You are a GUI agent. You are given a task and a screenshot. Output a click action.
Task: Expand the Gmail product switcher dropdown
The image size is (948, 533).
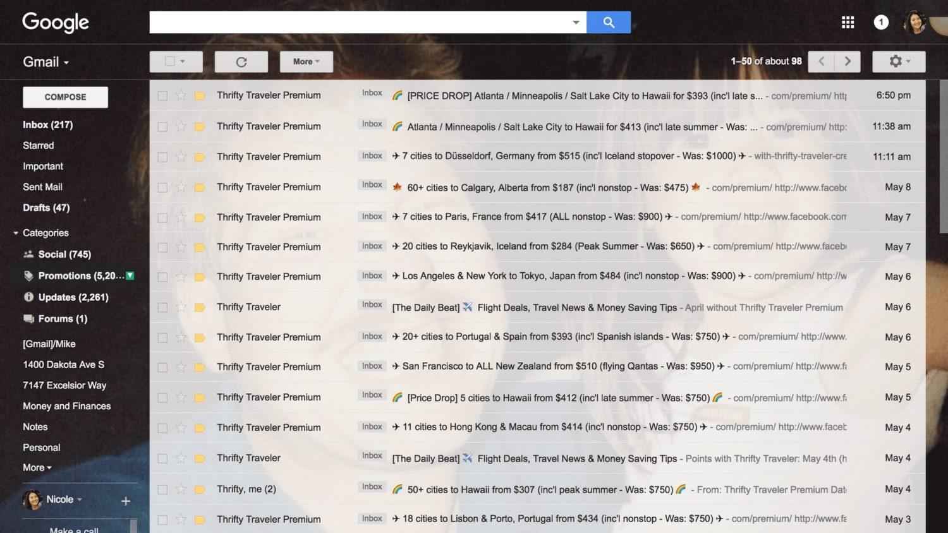(x=46, y=62)
